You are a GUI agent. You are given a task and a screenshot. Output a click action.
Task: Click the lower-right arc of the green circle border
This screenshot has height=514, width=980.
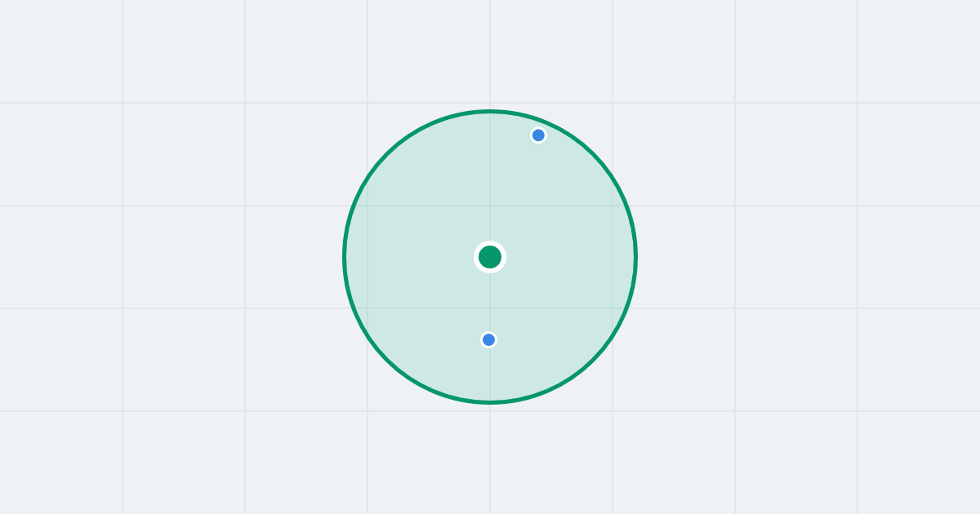click(593, 360)
